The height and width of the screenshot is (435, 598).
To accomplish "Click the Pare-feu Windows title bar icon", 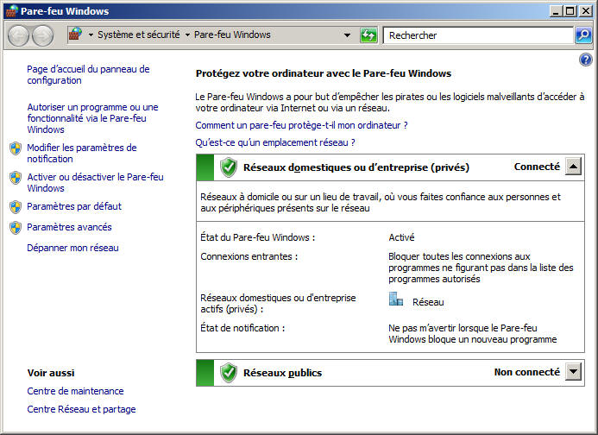I will (12, 11).
